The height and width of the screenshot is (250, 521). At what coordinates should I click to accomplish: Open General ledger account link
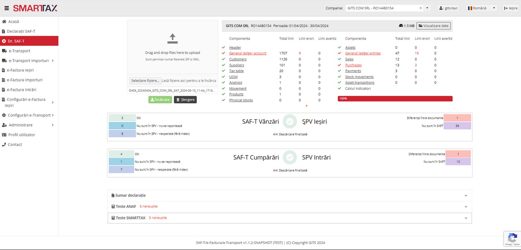pyautogui.click(x=248, y=53)
